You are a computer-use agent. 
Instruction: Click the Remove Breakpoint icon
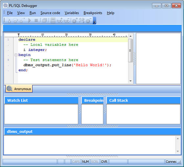point(89,20)
